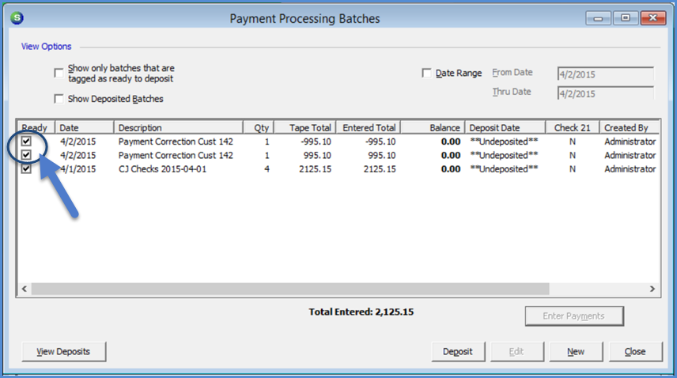Uncheck Ready for the -995.10 correction batch
677x378 pixels.
pos(26,141)
